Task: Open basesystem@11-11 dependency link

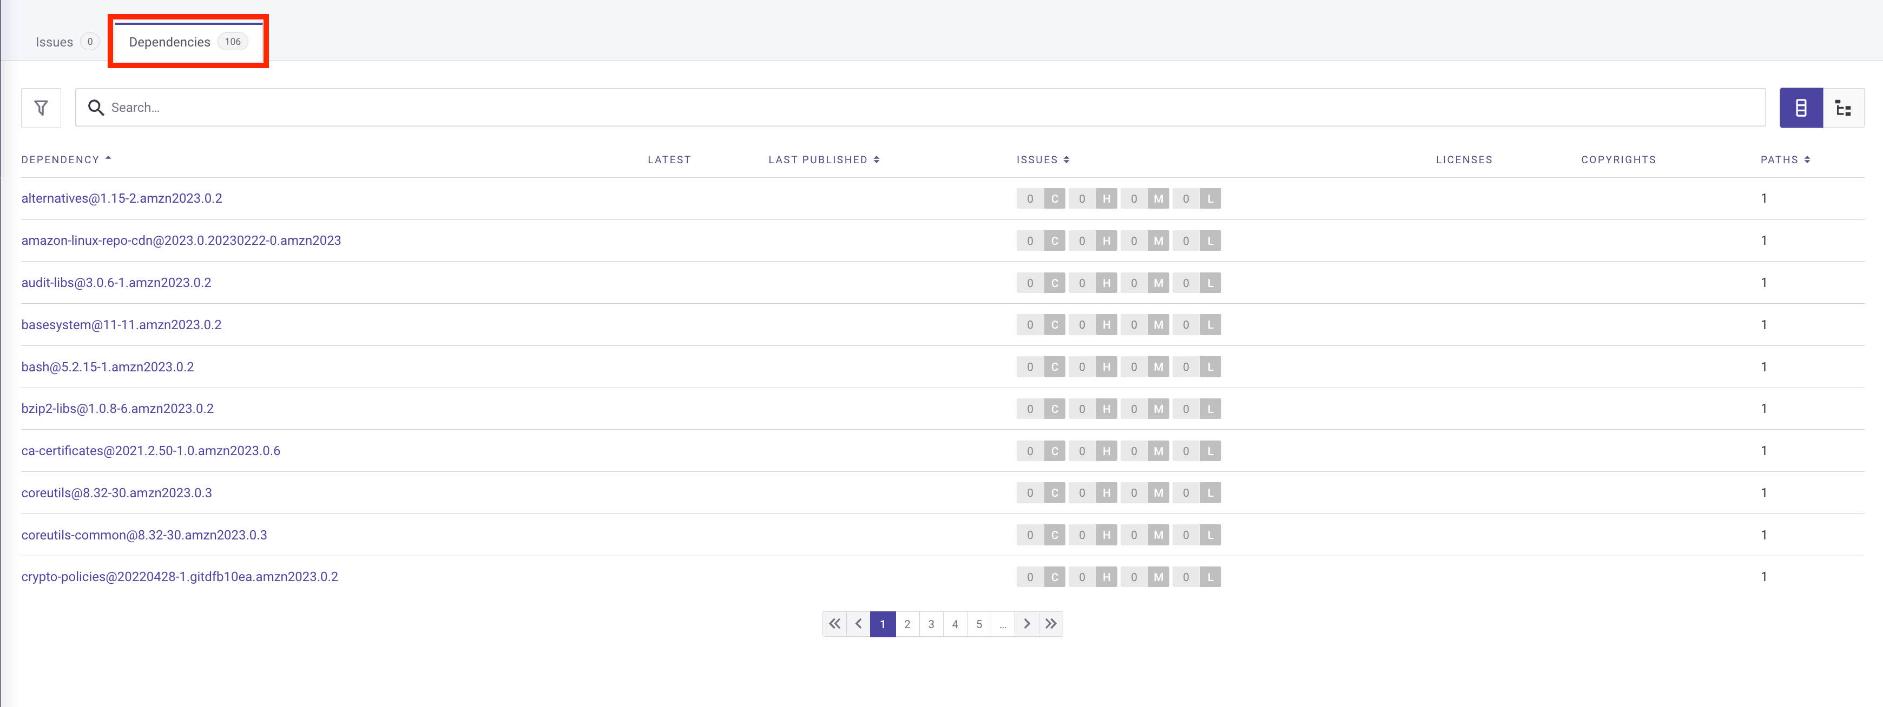Action: point(121,325)
